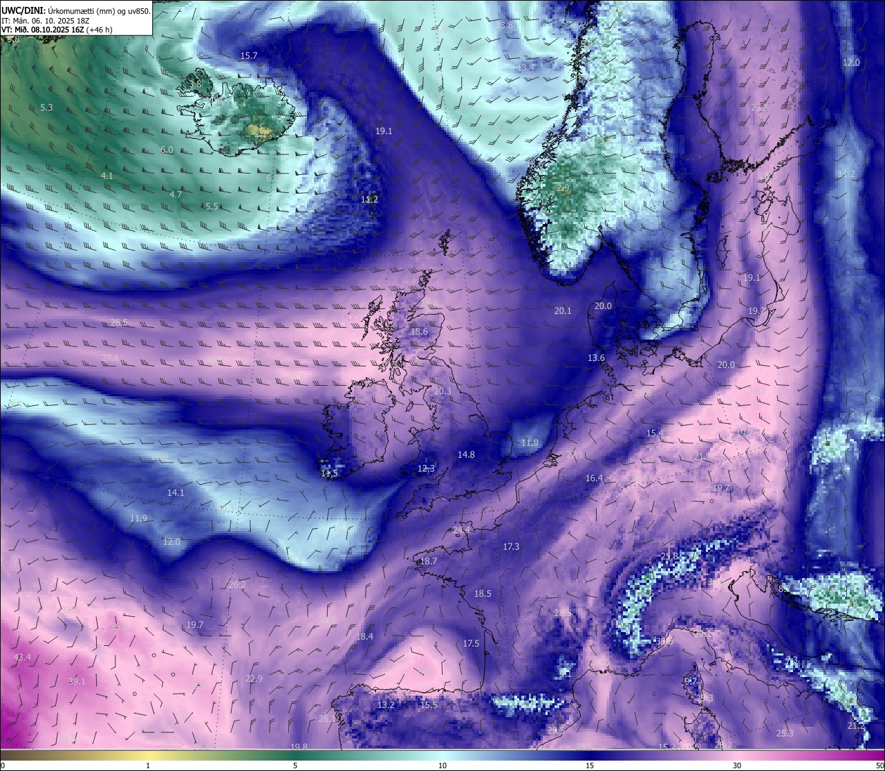885x771 pixels.
Task: Click the 26.1 value over Portugal
Action: (x=327, y=719)
